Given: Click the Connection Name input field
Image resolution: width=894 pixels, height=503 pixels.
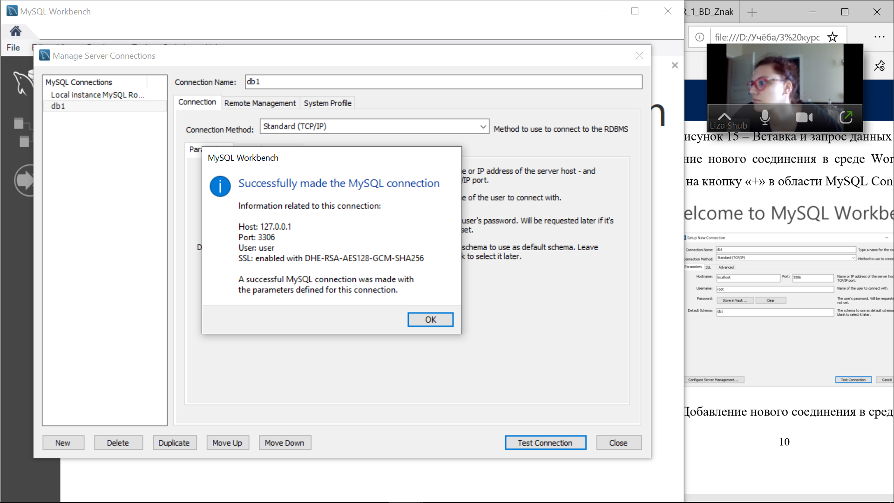Looking at the screenshot, I should pos(443,82).
